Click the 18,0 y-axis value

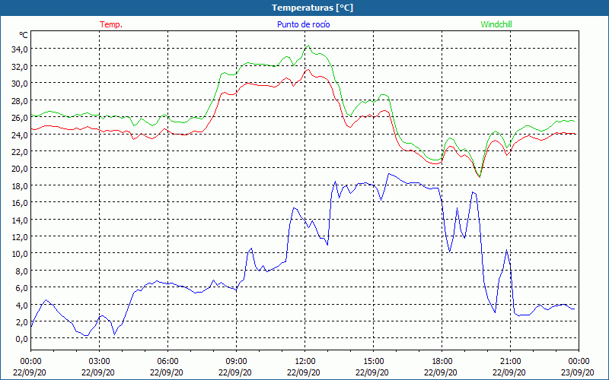20,185
